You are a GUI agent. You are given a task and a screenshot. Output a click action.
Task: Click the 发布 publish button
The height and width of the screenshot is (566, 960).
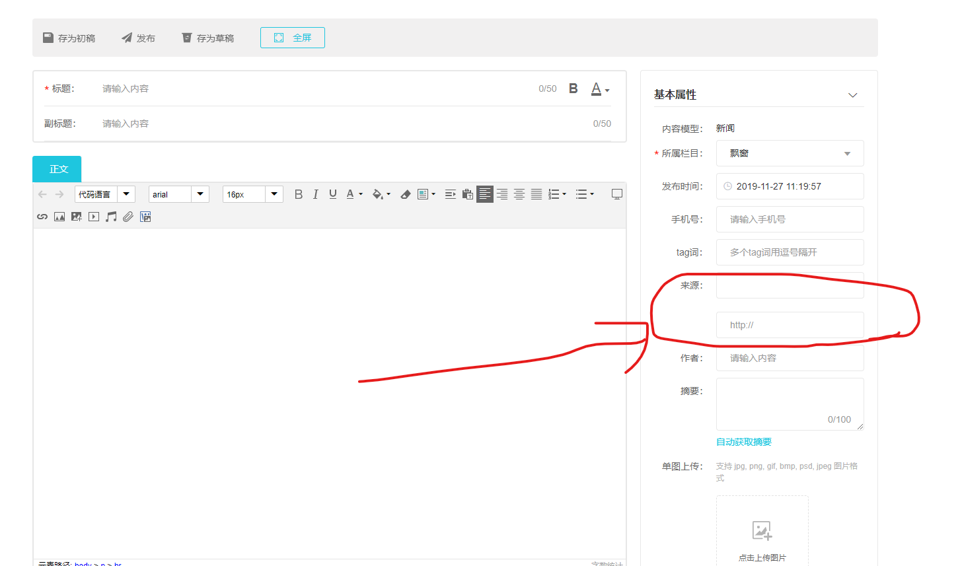click(x=139, y=38)
